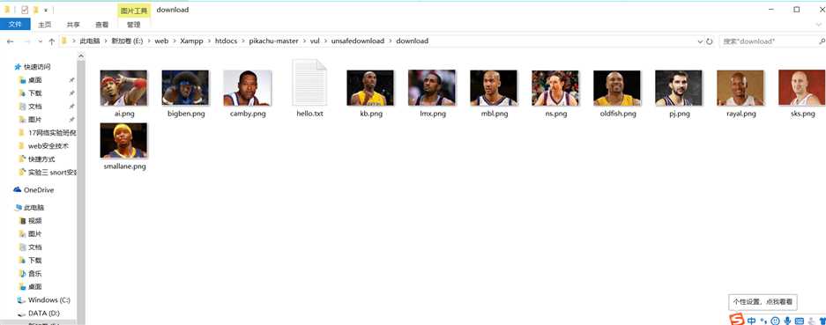The width and height of the screenshot is (826, 325).
Task: Navigate to web in the address path
Action: (x=161, y=41)
